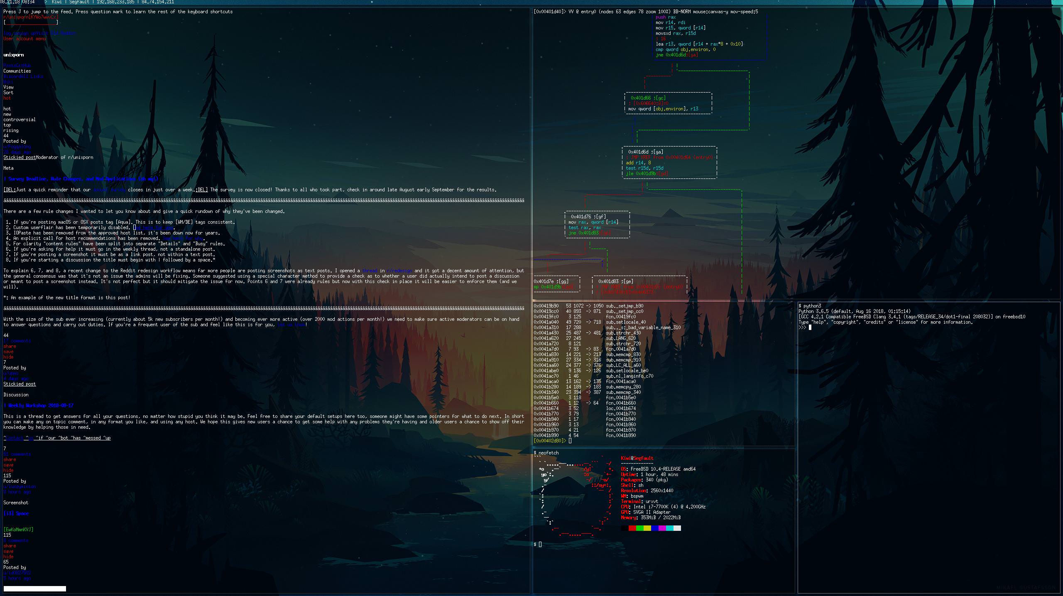Open the r/redesign link in the post text
1063x596 pixels.
(399, 271)
